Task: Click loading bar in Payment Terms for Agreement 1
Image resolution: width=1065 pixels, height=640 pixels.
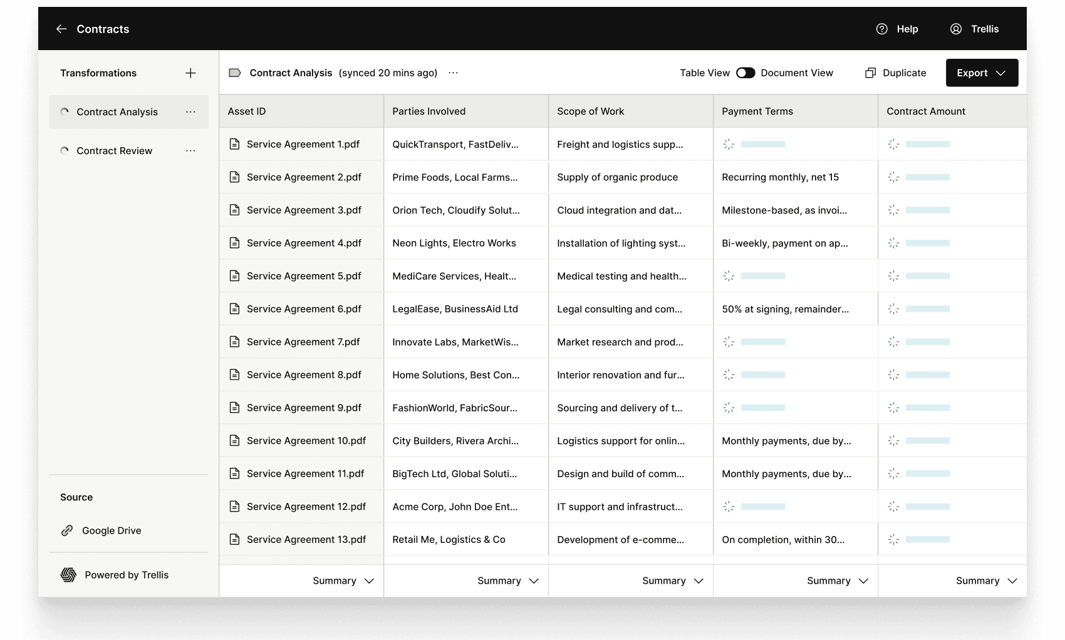Action: [763, 144]
